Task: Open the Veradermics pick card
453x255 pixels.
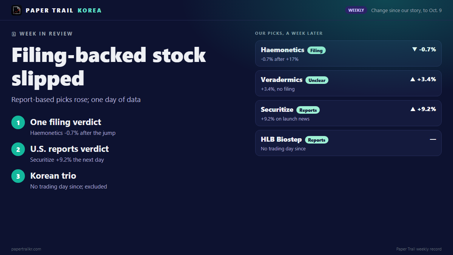Action: pos(348,83)
